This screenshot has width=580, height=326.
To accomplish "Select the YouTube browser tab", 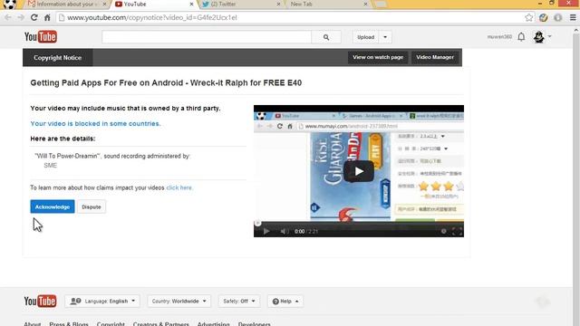I will pos(153,4).
